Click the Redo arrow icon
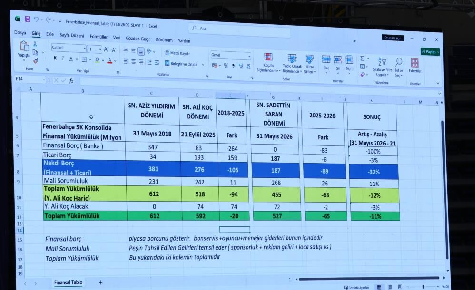Image resolution: width=475 pixels, height=290 pixels. pos(48,20)
